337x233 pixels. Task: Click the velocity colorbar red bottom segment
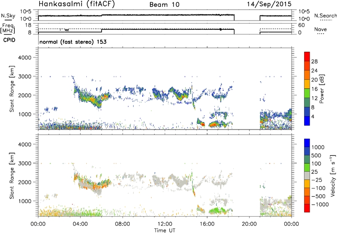[x=307, y=208]
